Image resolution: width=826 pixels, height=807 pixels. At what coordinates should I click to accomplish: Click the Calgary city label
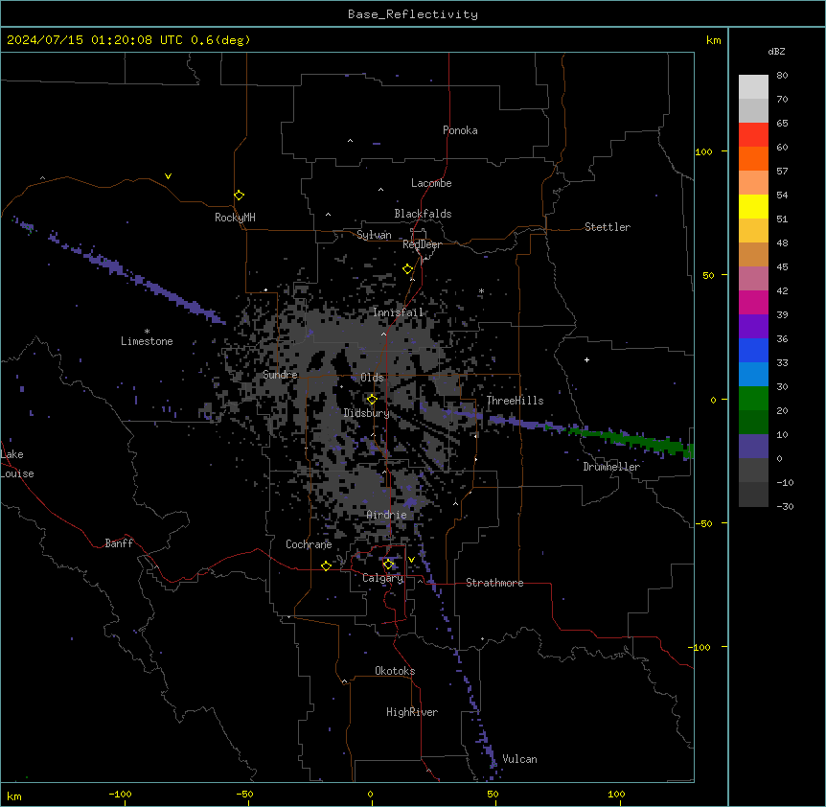tap(383, 578)
